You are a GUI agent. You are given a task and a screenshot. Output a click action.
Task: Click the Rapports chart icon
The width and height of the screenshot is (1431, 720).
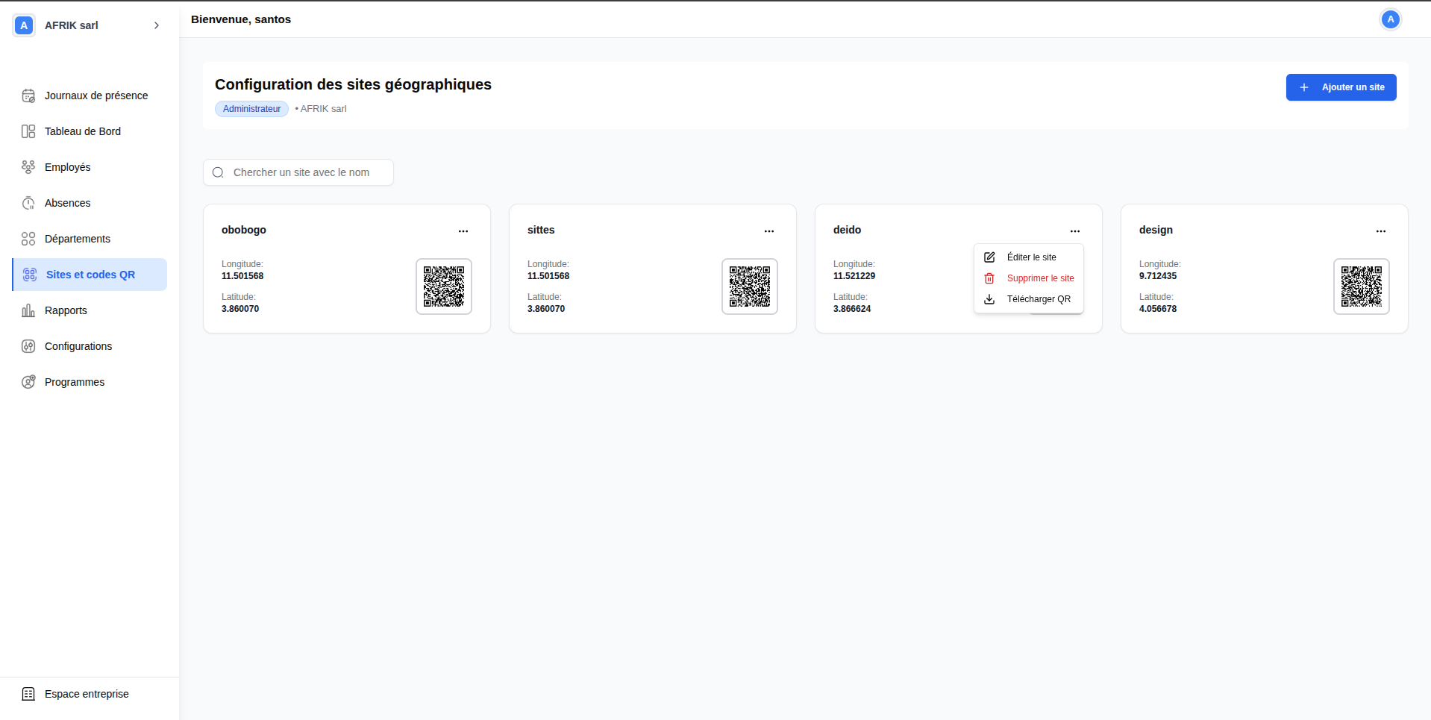point(28,310)
